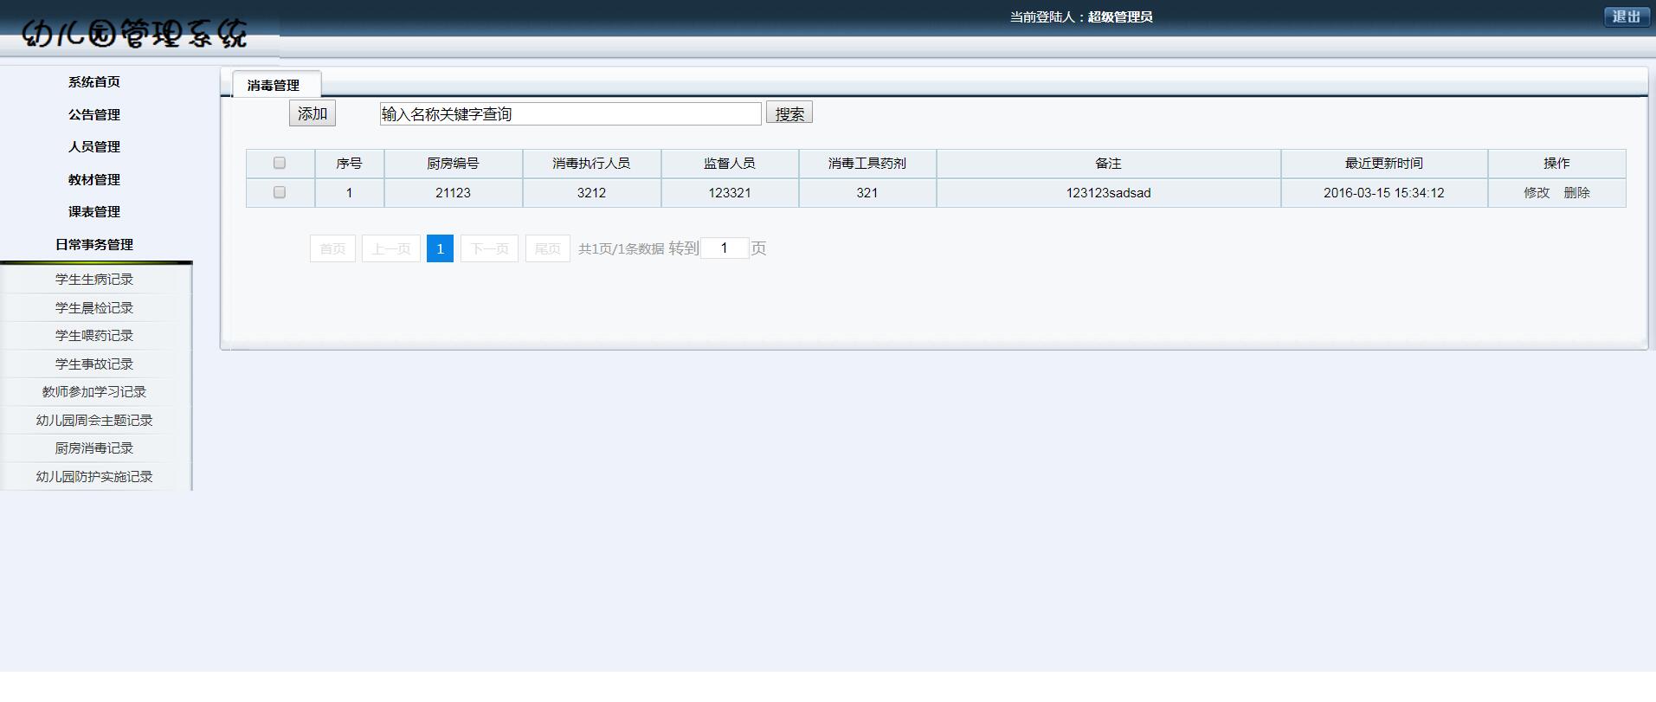Image resolution: width=1656 pixels, height=702 pixels.
Task: Collapse the 日常事务管理 section
Action: 94,244
